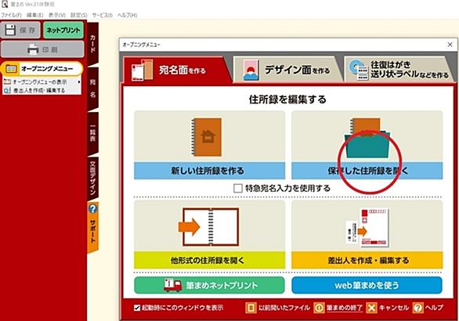Open the 表示(V) menu
459x321 pixels.
click(x=57, y=15)
